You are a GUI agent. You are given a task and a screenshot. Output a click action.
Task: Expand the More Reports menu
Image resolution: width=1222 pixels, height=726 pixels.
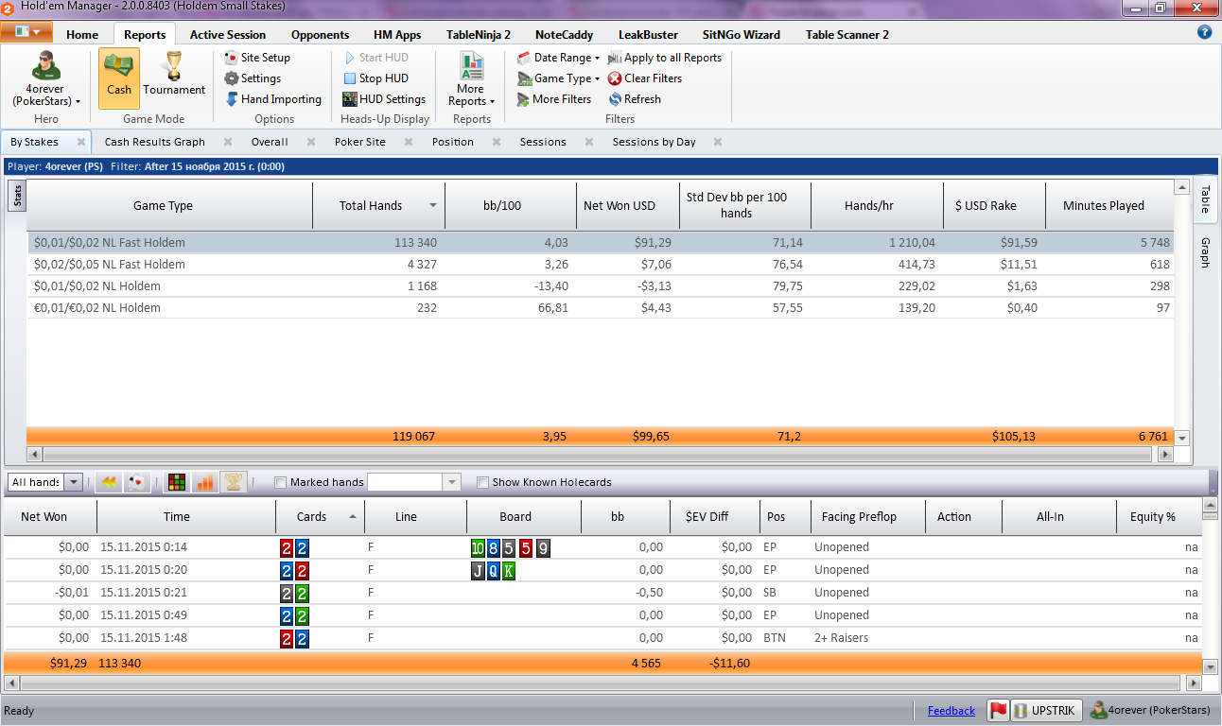[471, 78]
